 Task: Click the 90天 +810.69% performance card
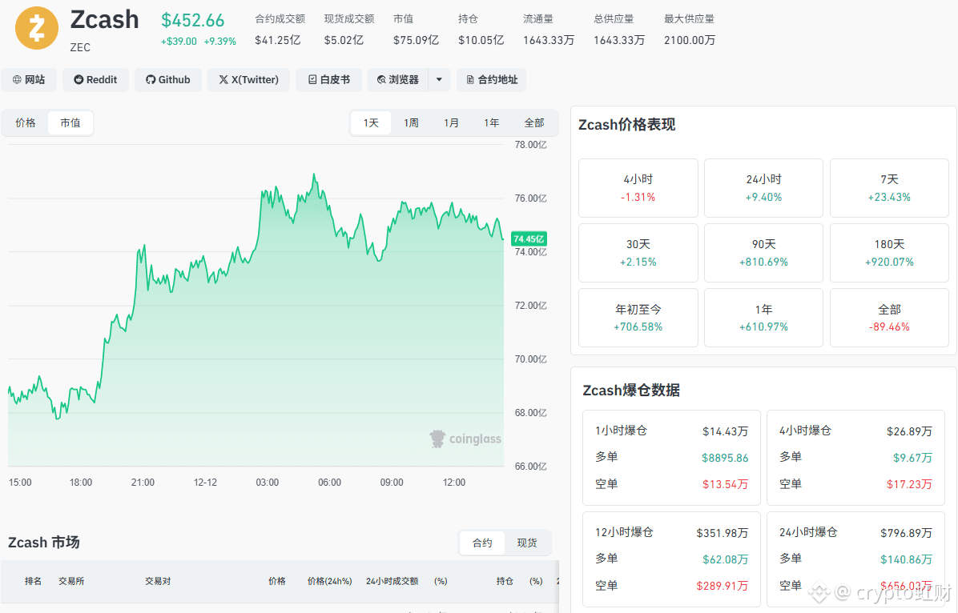763,253
